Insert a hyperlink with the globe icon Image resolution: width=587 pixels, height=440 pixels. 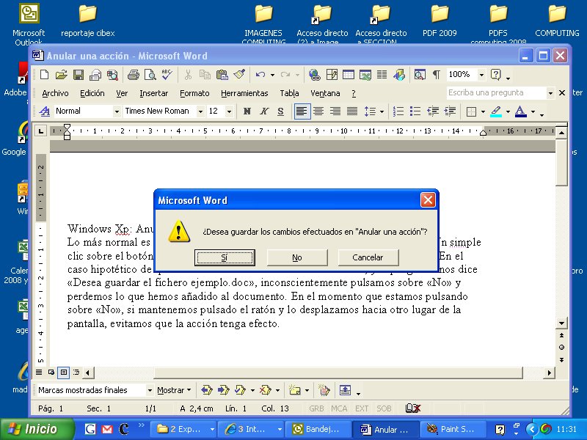(315, 75)
